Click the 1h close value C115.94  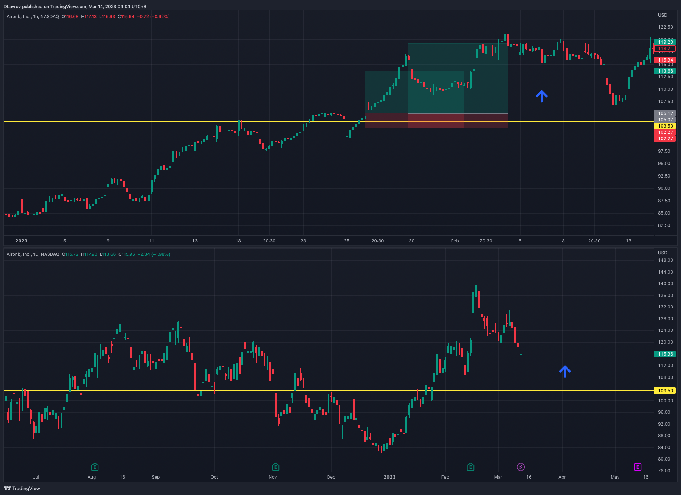coord(126,17)
